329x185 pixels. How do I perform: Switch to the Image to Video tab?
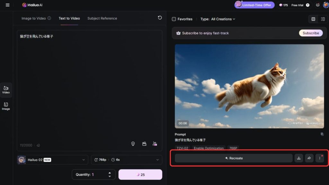(36, 18)
